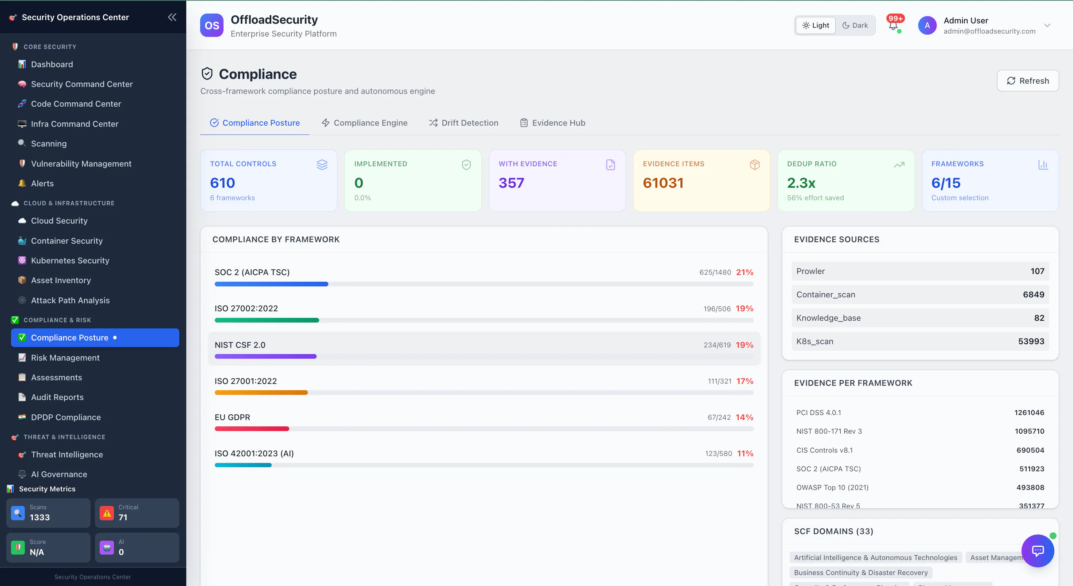Click the ISO 27001:2022 orange progress bar

pyautogui.click(x=261, y=393)
